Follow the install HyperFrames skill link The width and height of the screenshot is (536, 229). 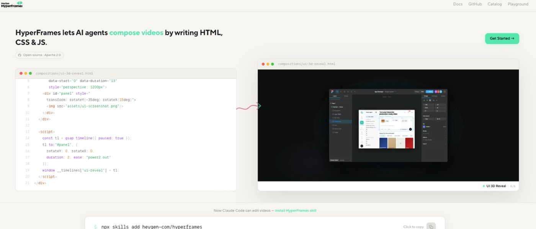[296, 211]
